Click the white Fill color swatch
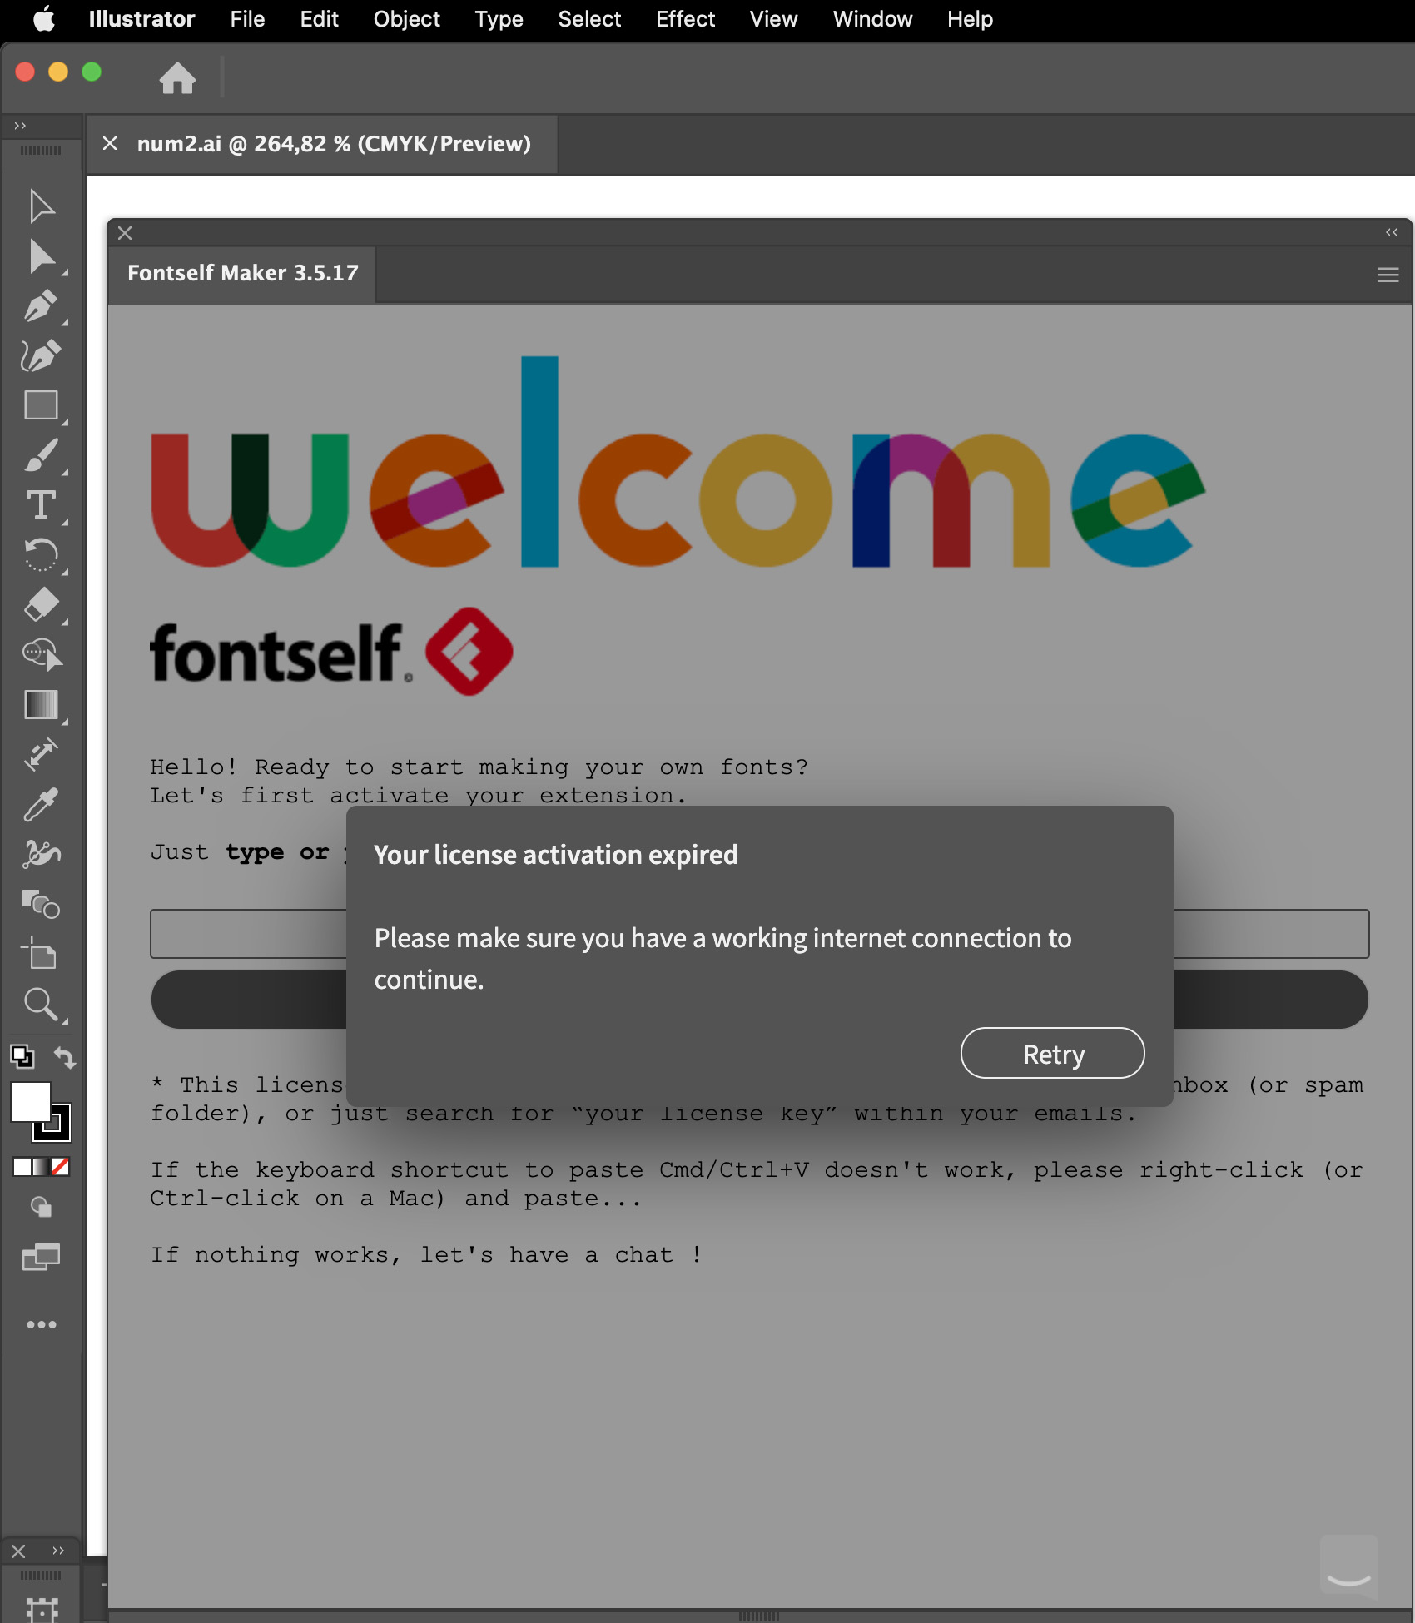This screenshot has width=1415, height=1623. 29,1102
